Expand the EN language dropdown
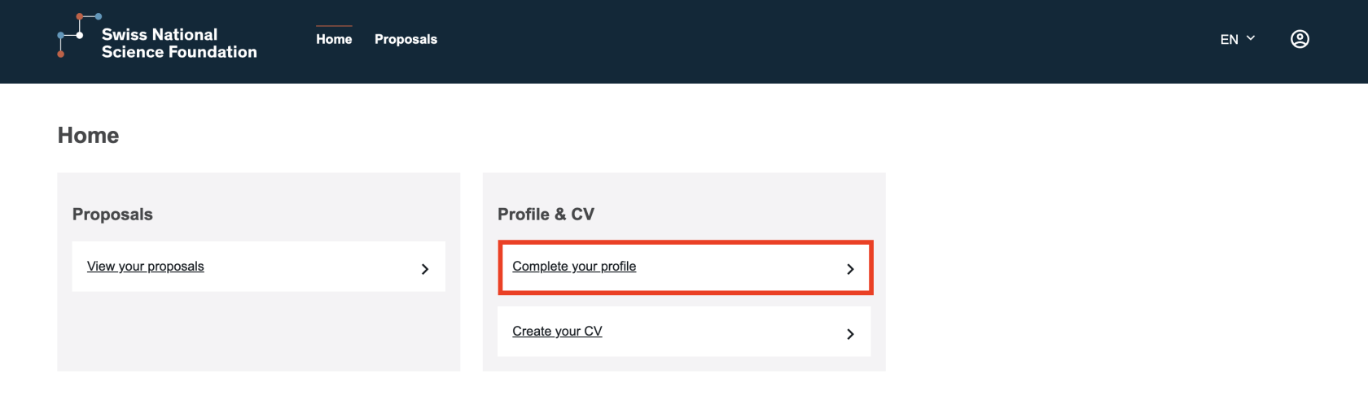This screenshot has width=1368, height=395. 1230,39
